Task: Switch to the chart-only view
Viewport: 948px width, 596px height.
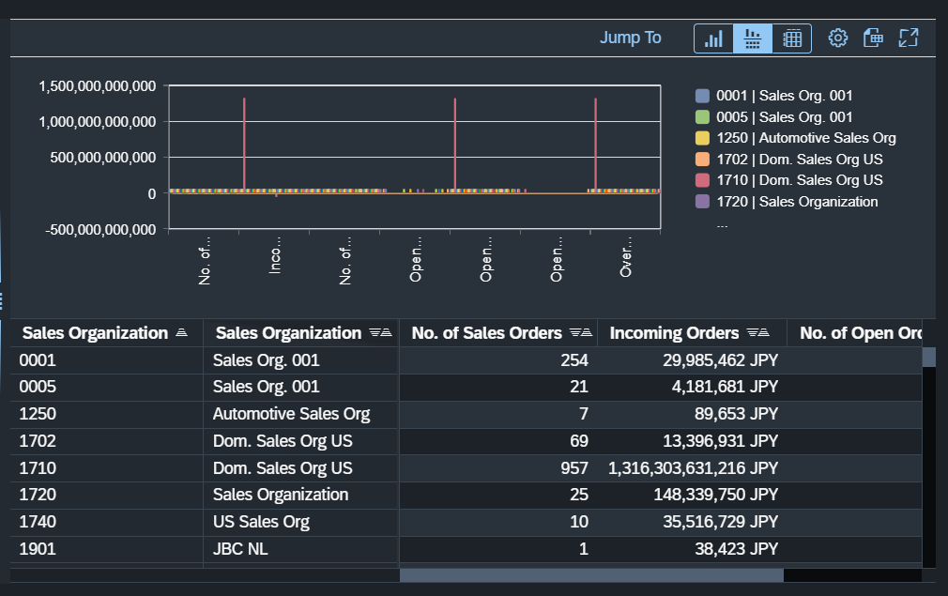Action: coord(713,38)
